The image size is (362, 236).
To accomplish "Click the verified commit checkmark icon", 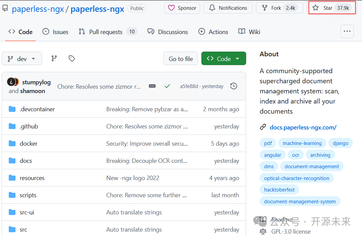I will point(167,86).
